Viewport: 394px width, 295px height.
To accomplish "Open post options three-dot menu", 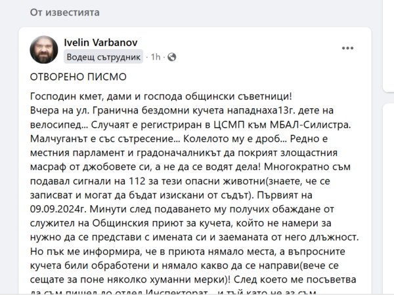I will [347, 48].
